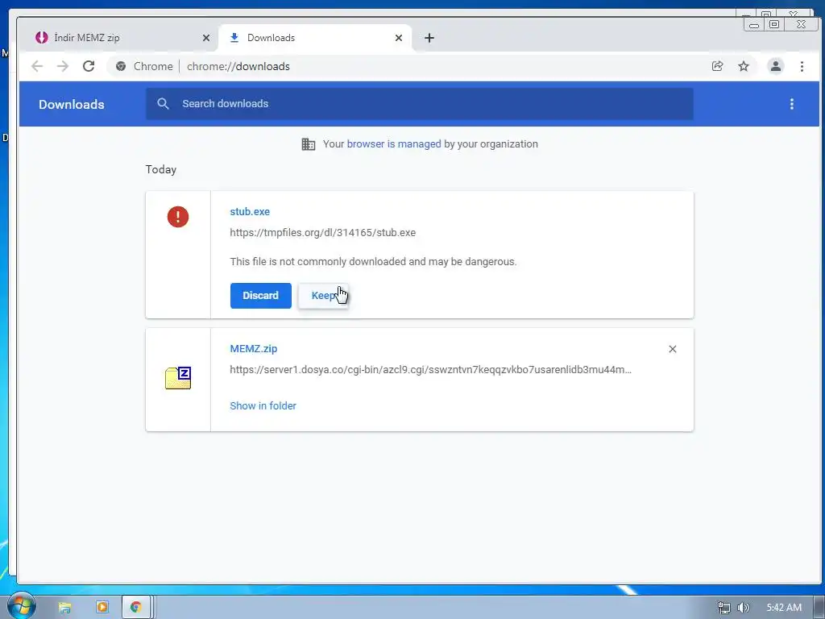Close the Downloads tab
Image resolution: width=825 pixels, height=619 pixels.
pyautogui.click(x=399, y=38)
